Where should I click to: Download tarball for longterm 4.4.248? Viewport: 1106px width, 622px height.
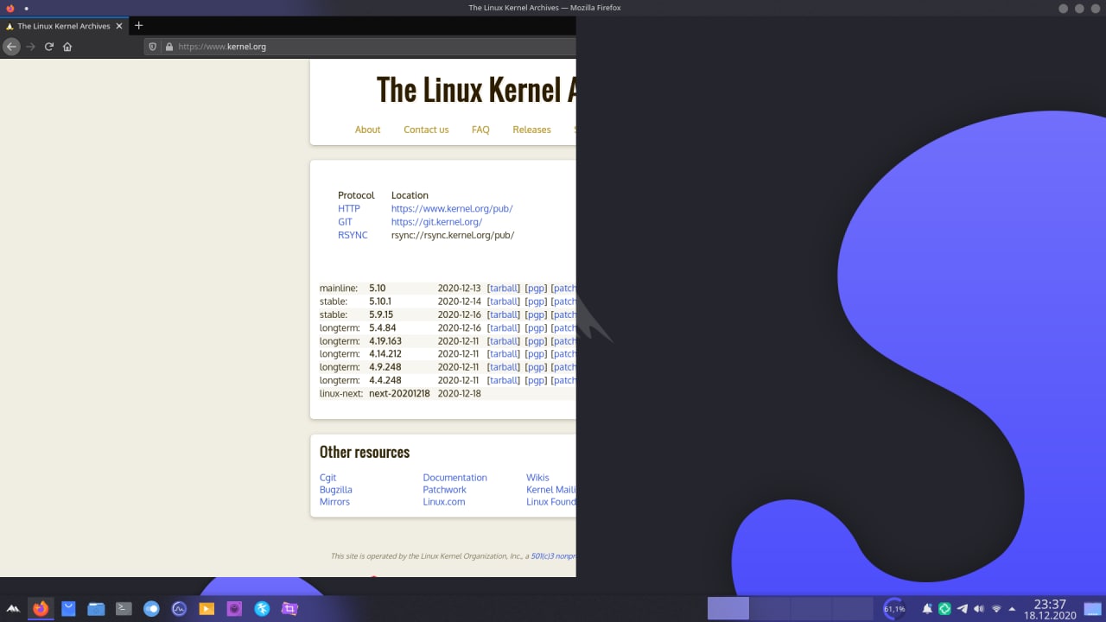click(504, 380)
